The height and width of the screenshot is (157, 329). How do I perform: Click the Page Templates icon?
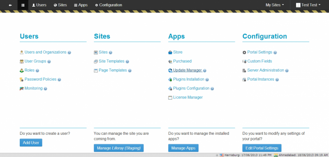tap(96, 70)
